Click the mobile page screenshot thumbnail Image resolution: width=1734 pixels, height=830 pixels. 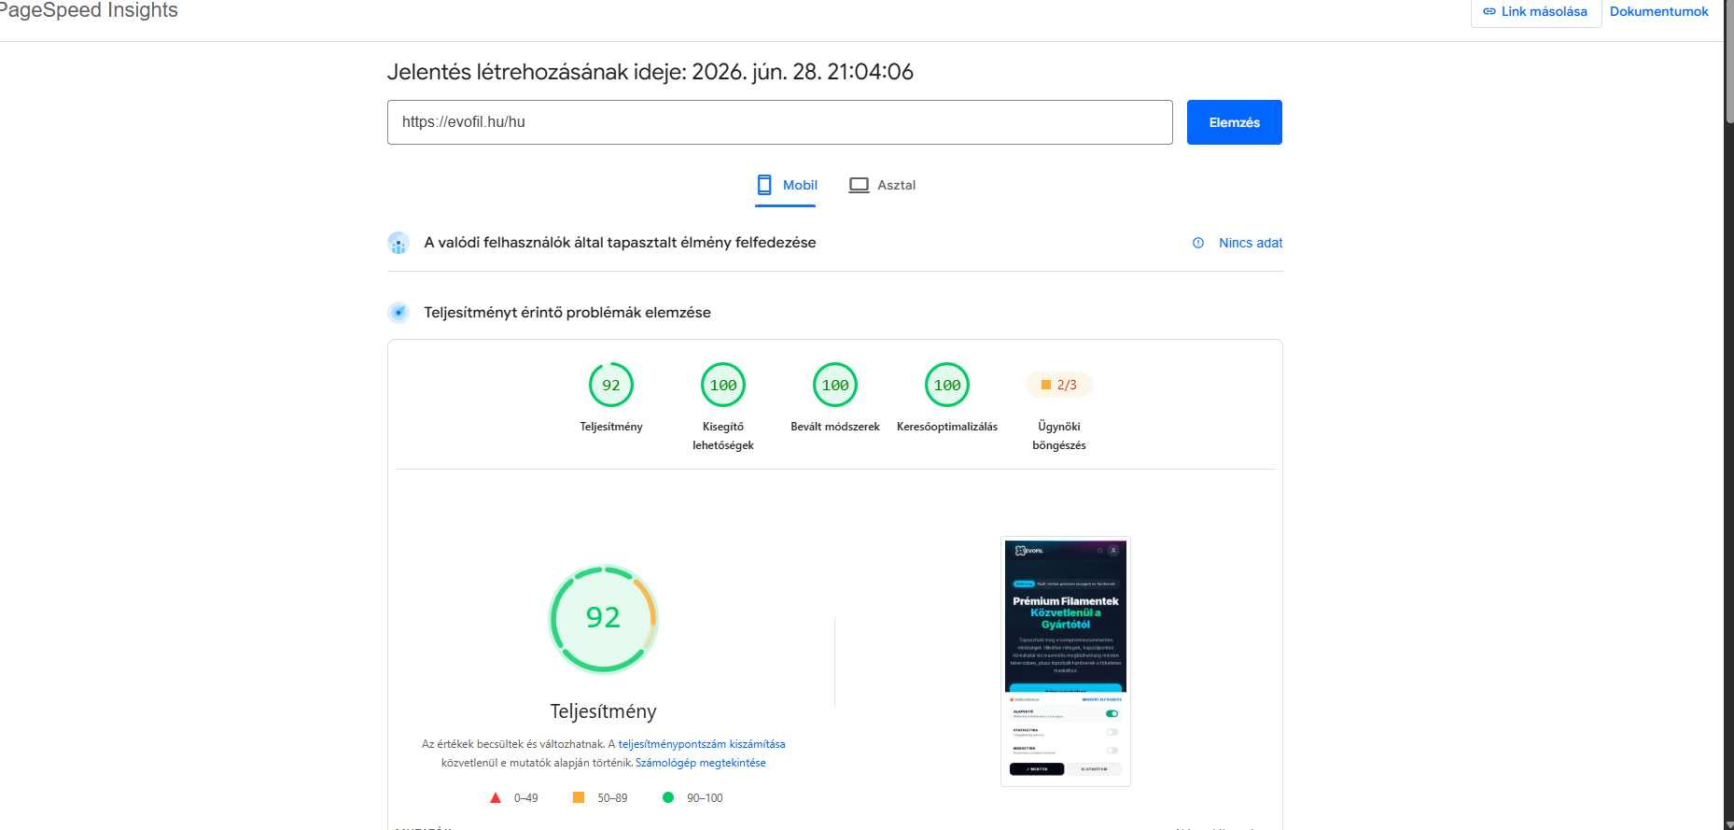click(1066, 661)
